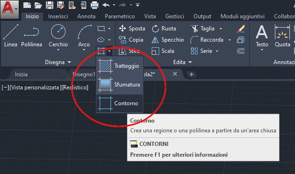Viewport: 295px width, 174px height.
Task: Add a new drawing tab with plus
Action: pyautogui.click(x=192, y=74)
